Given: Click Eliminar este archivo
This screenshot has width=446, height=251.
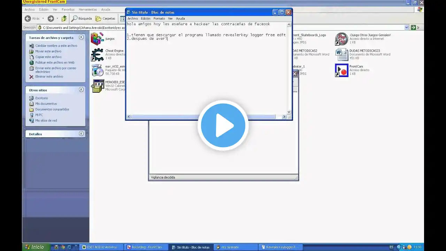Looking at the screenshot, I should (46, 76).
